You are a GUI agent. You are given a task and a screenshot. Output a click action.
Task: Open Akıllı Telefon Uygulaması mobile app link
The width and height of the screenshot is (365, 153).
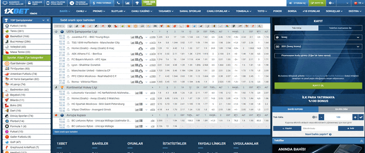click(56, 3)
